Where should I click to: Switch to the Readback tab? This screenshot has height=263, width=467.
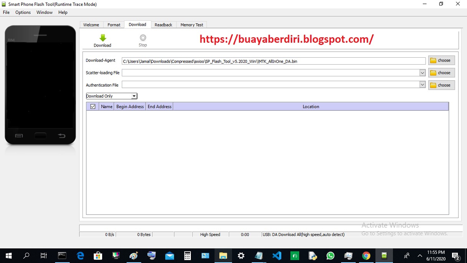163,25
